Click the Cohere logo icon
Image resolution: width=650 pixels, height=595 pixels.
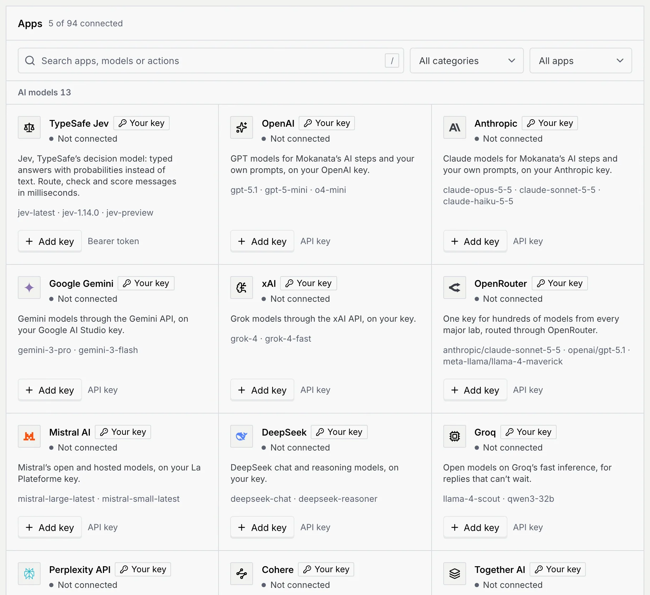pos(242,574)
